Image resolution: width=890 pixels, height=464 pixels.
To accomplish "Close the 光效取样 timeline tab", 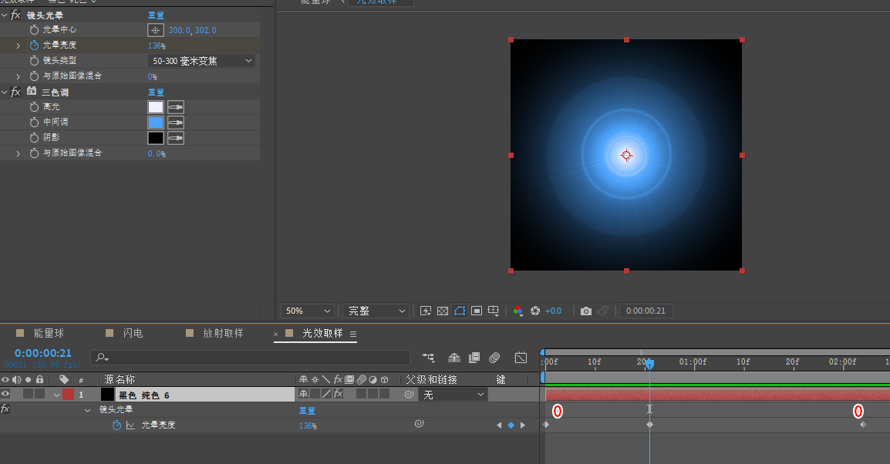I will [x=276, y=334].
